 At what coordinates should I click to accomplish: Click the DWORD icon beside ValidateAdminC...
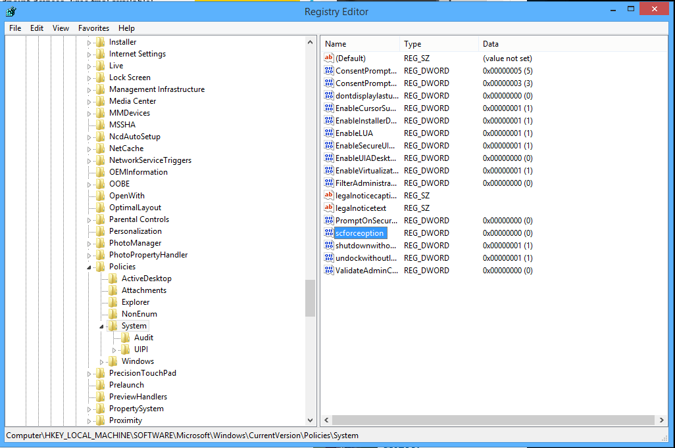(328, 270)
